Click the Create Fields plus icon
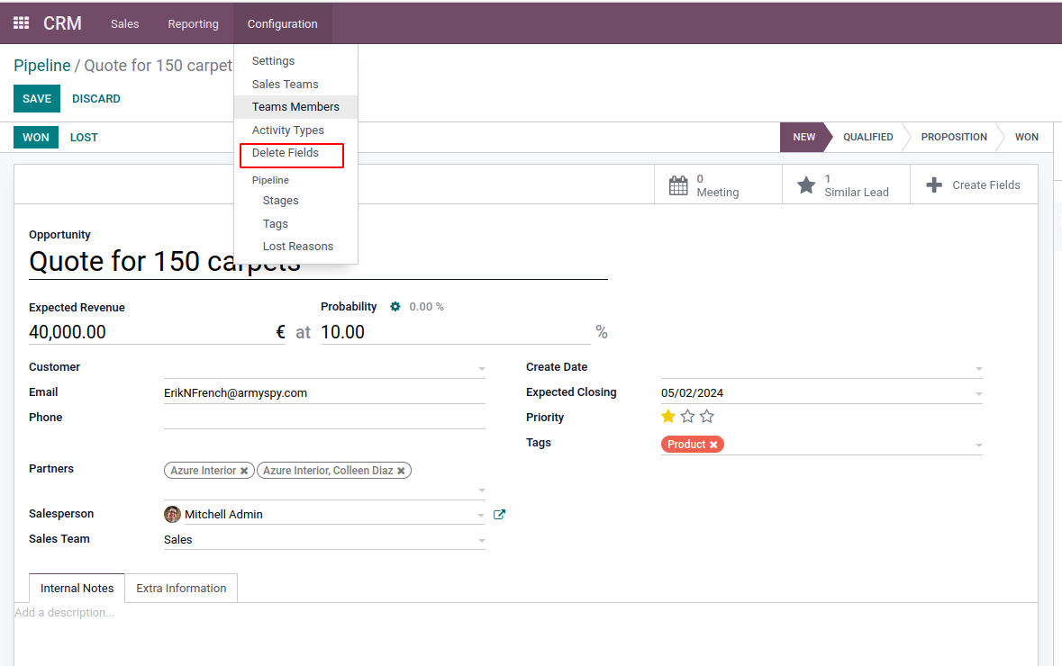 [934, 185]
